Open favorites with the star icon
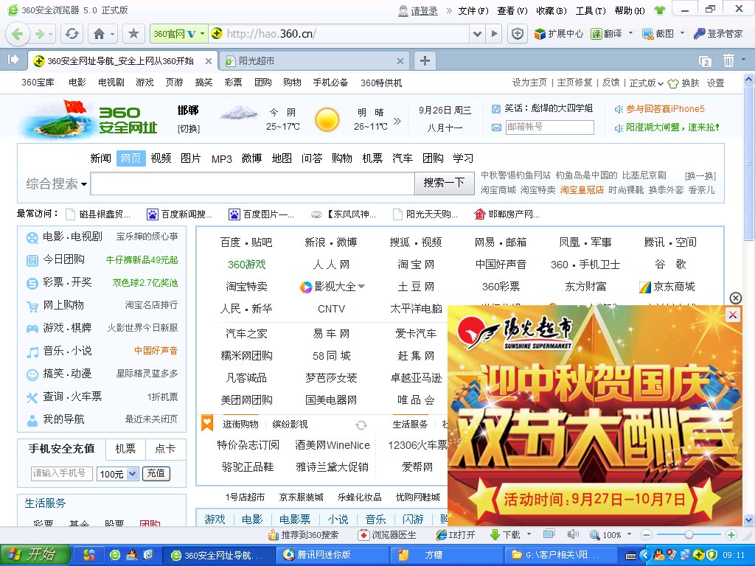The height and width of the screenshot is (566, 755). 133,34
